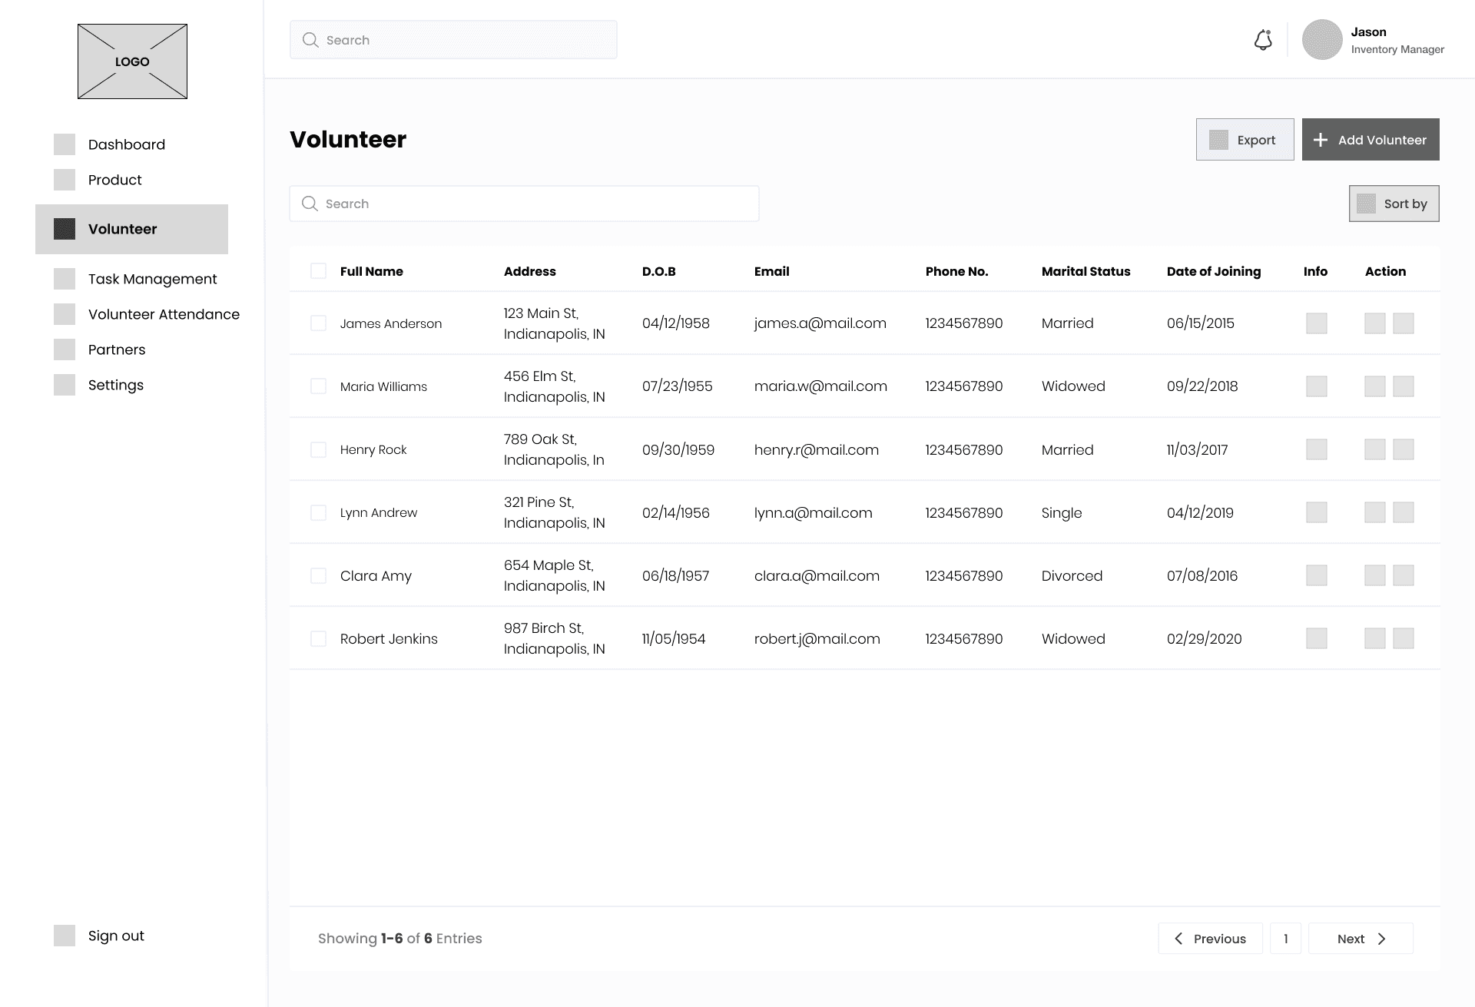
Task: Click the D.O.B column header
Action: point(659,271)
